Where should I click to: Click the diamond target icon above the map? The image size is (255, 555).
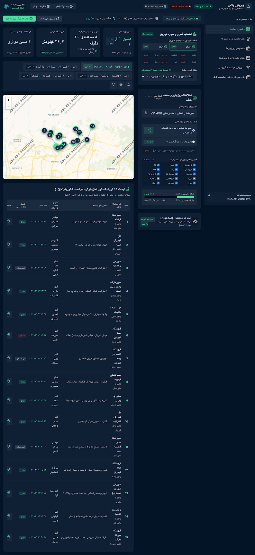click(121, 84)
